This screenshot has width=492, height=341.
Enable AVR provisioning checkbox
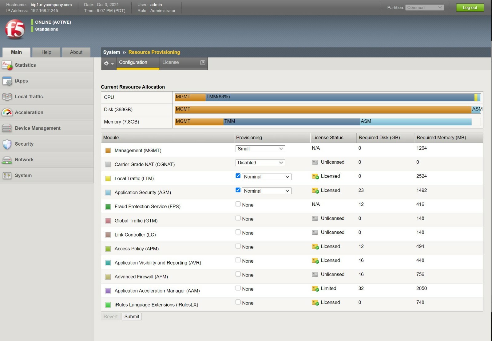tap(238, 260)
